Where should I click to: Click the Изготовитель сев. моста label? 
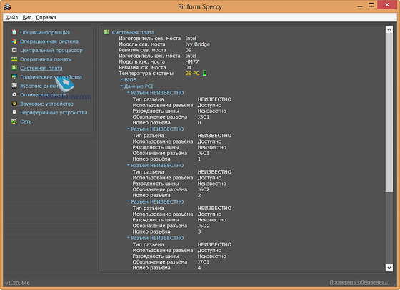pyautogui.click(x=149, y=39)
